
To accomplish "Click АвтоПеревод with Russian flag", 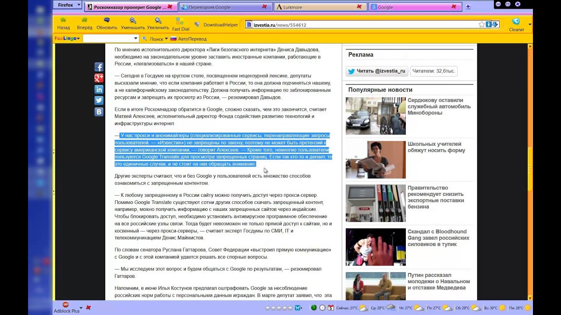I will click(188, 39).
